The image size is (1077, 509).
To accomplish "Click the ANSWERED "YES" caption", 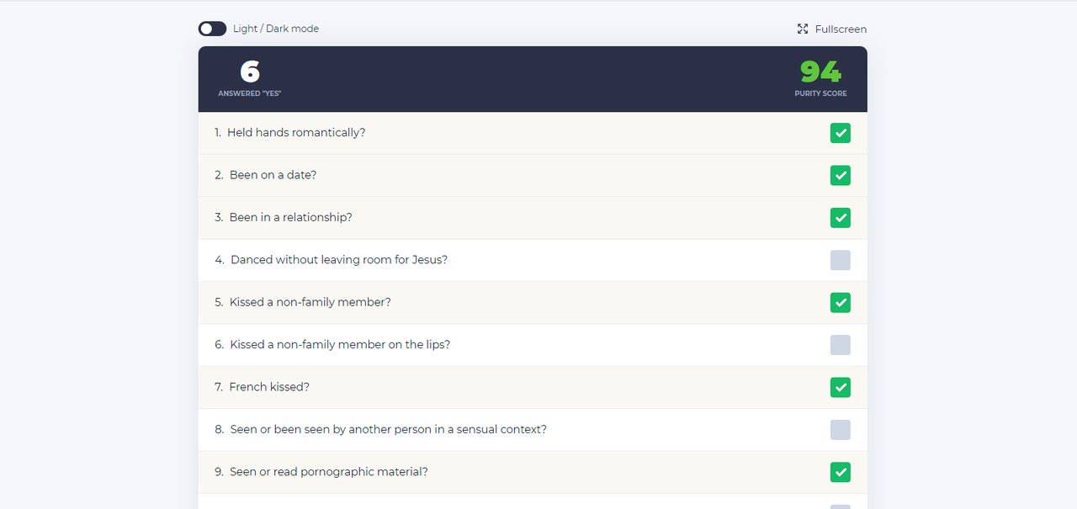I will (250, 93).
